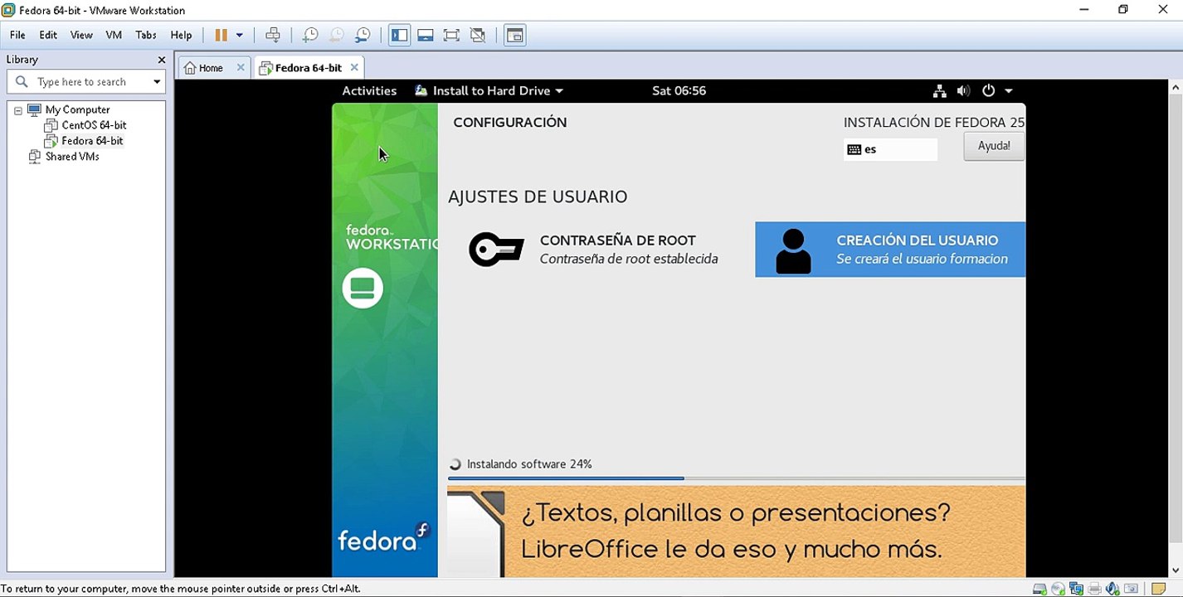Close the Fedora 64-bit tab
Image resolution: width=1183 pixels, height=597 pixels.
click(x=354, y=68)
